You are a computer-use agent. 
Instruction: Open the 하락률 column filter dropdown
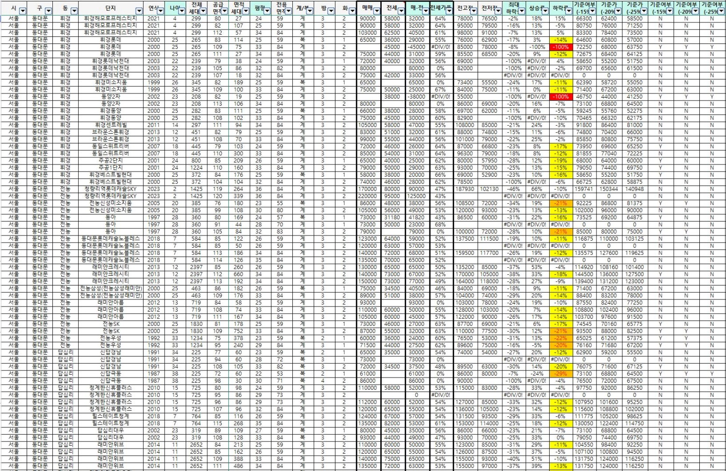[x=569, y=10]
